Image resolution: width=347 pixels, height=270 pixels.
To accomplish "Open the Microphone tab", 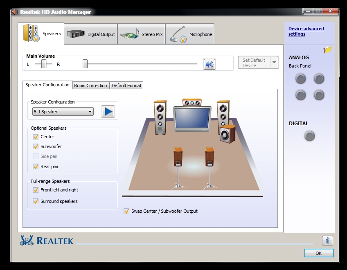I will click(189, 34).
